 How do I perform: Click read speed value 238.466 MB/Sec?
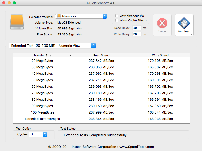point(101,99)
